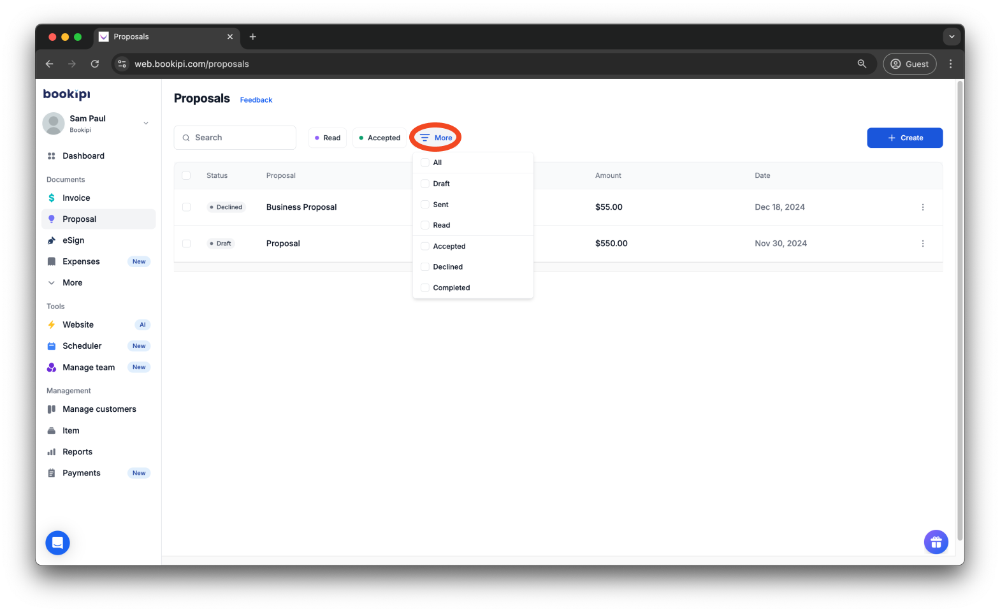Click the Expenses receipt icon

pos(52,261)
